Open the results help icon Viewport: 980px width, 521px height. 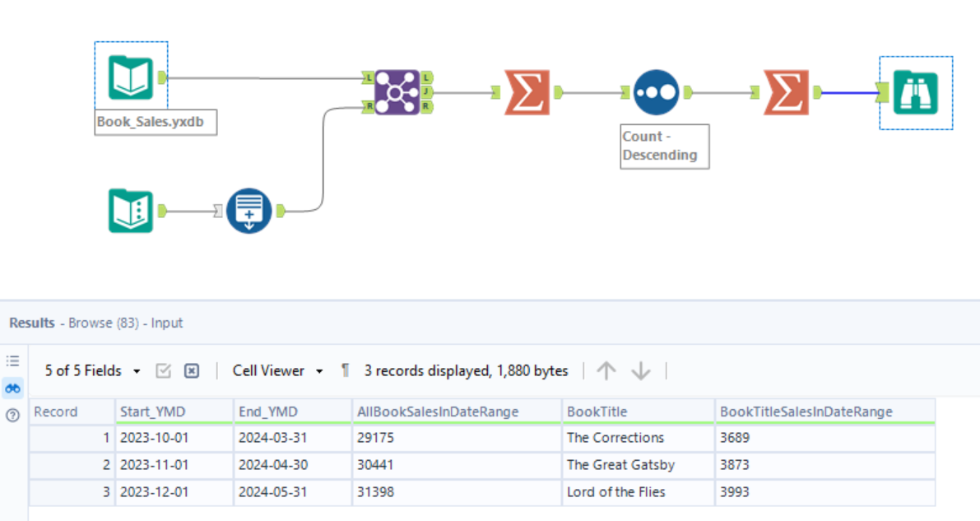(x=12, y=416)
